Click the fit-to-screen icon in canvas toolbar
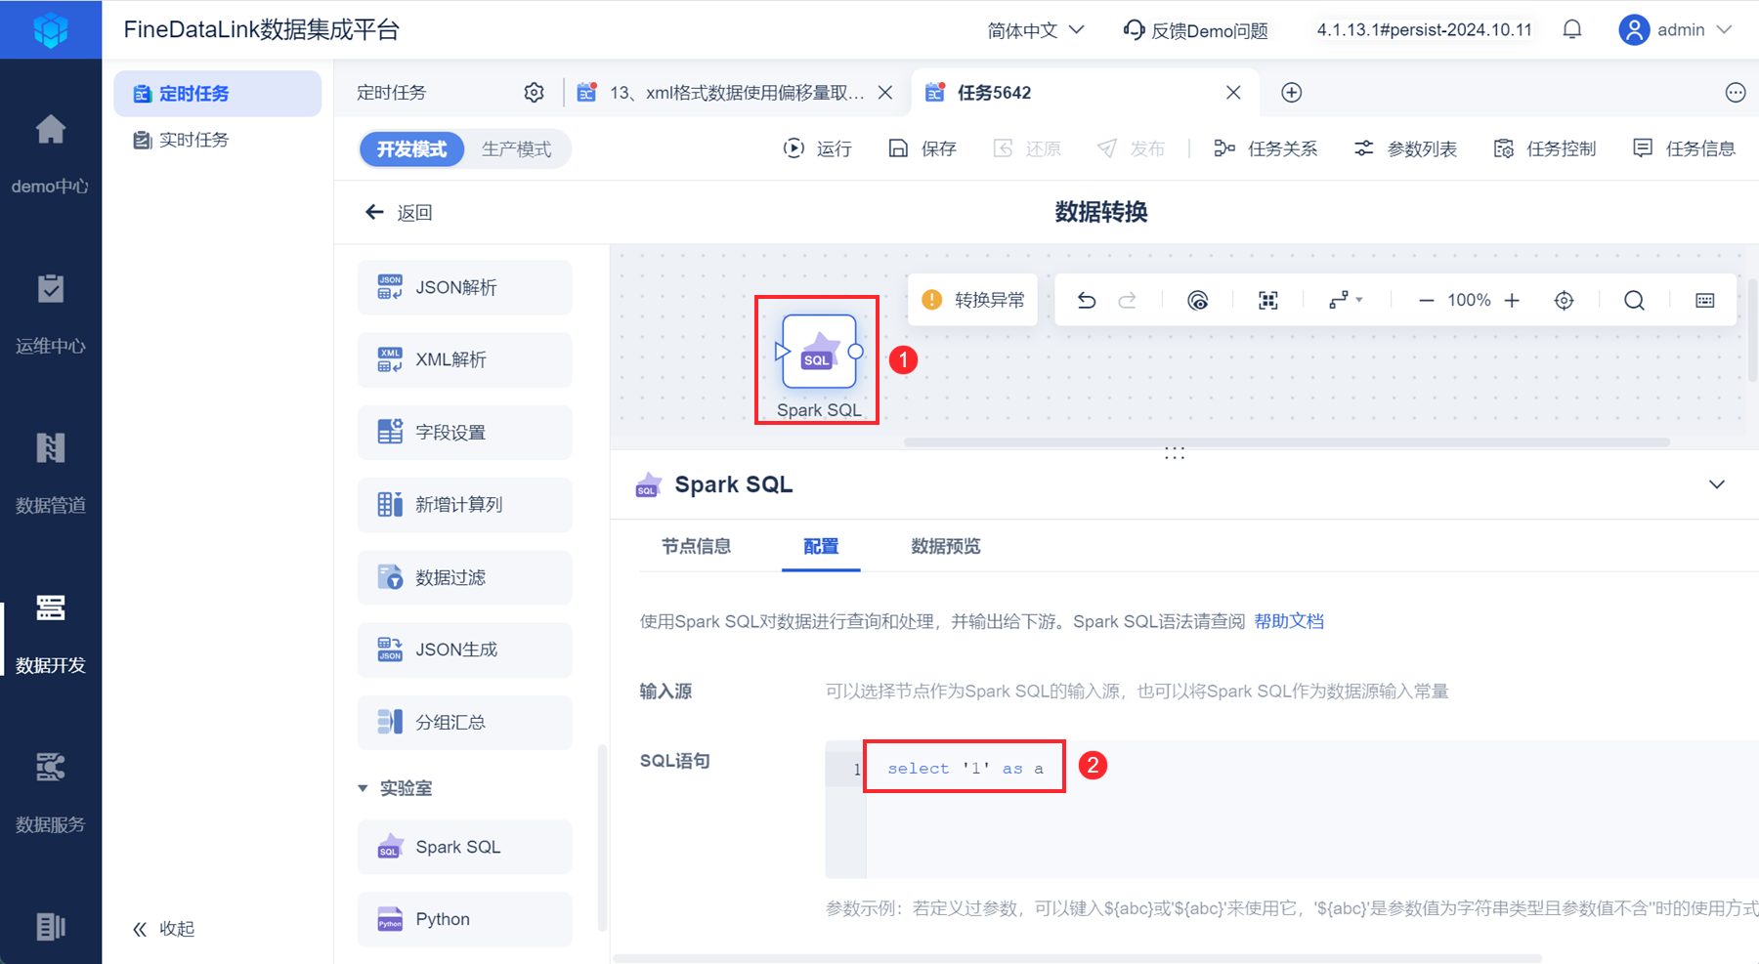The image size is (1759, 964). tap(1268, 300)
